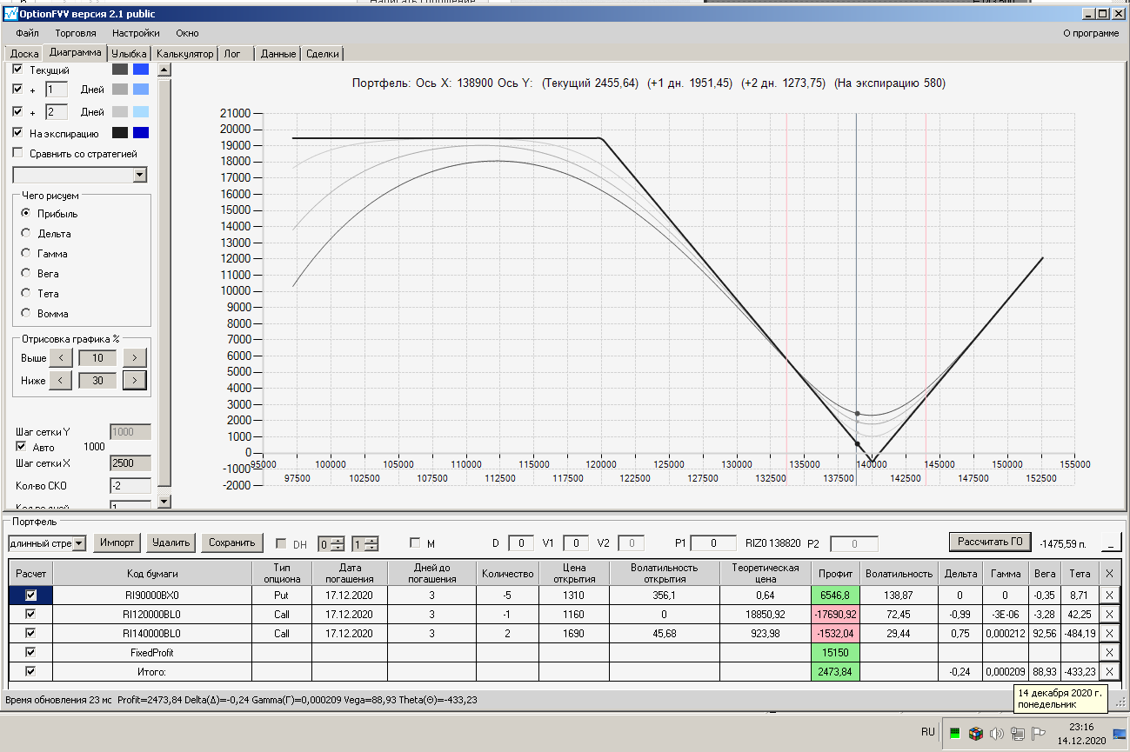Click the Рассчитать ГО button

[989, 542]
